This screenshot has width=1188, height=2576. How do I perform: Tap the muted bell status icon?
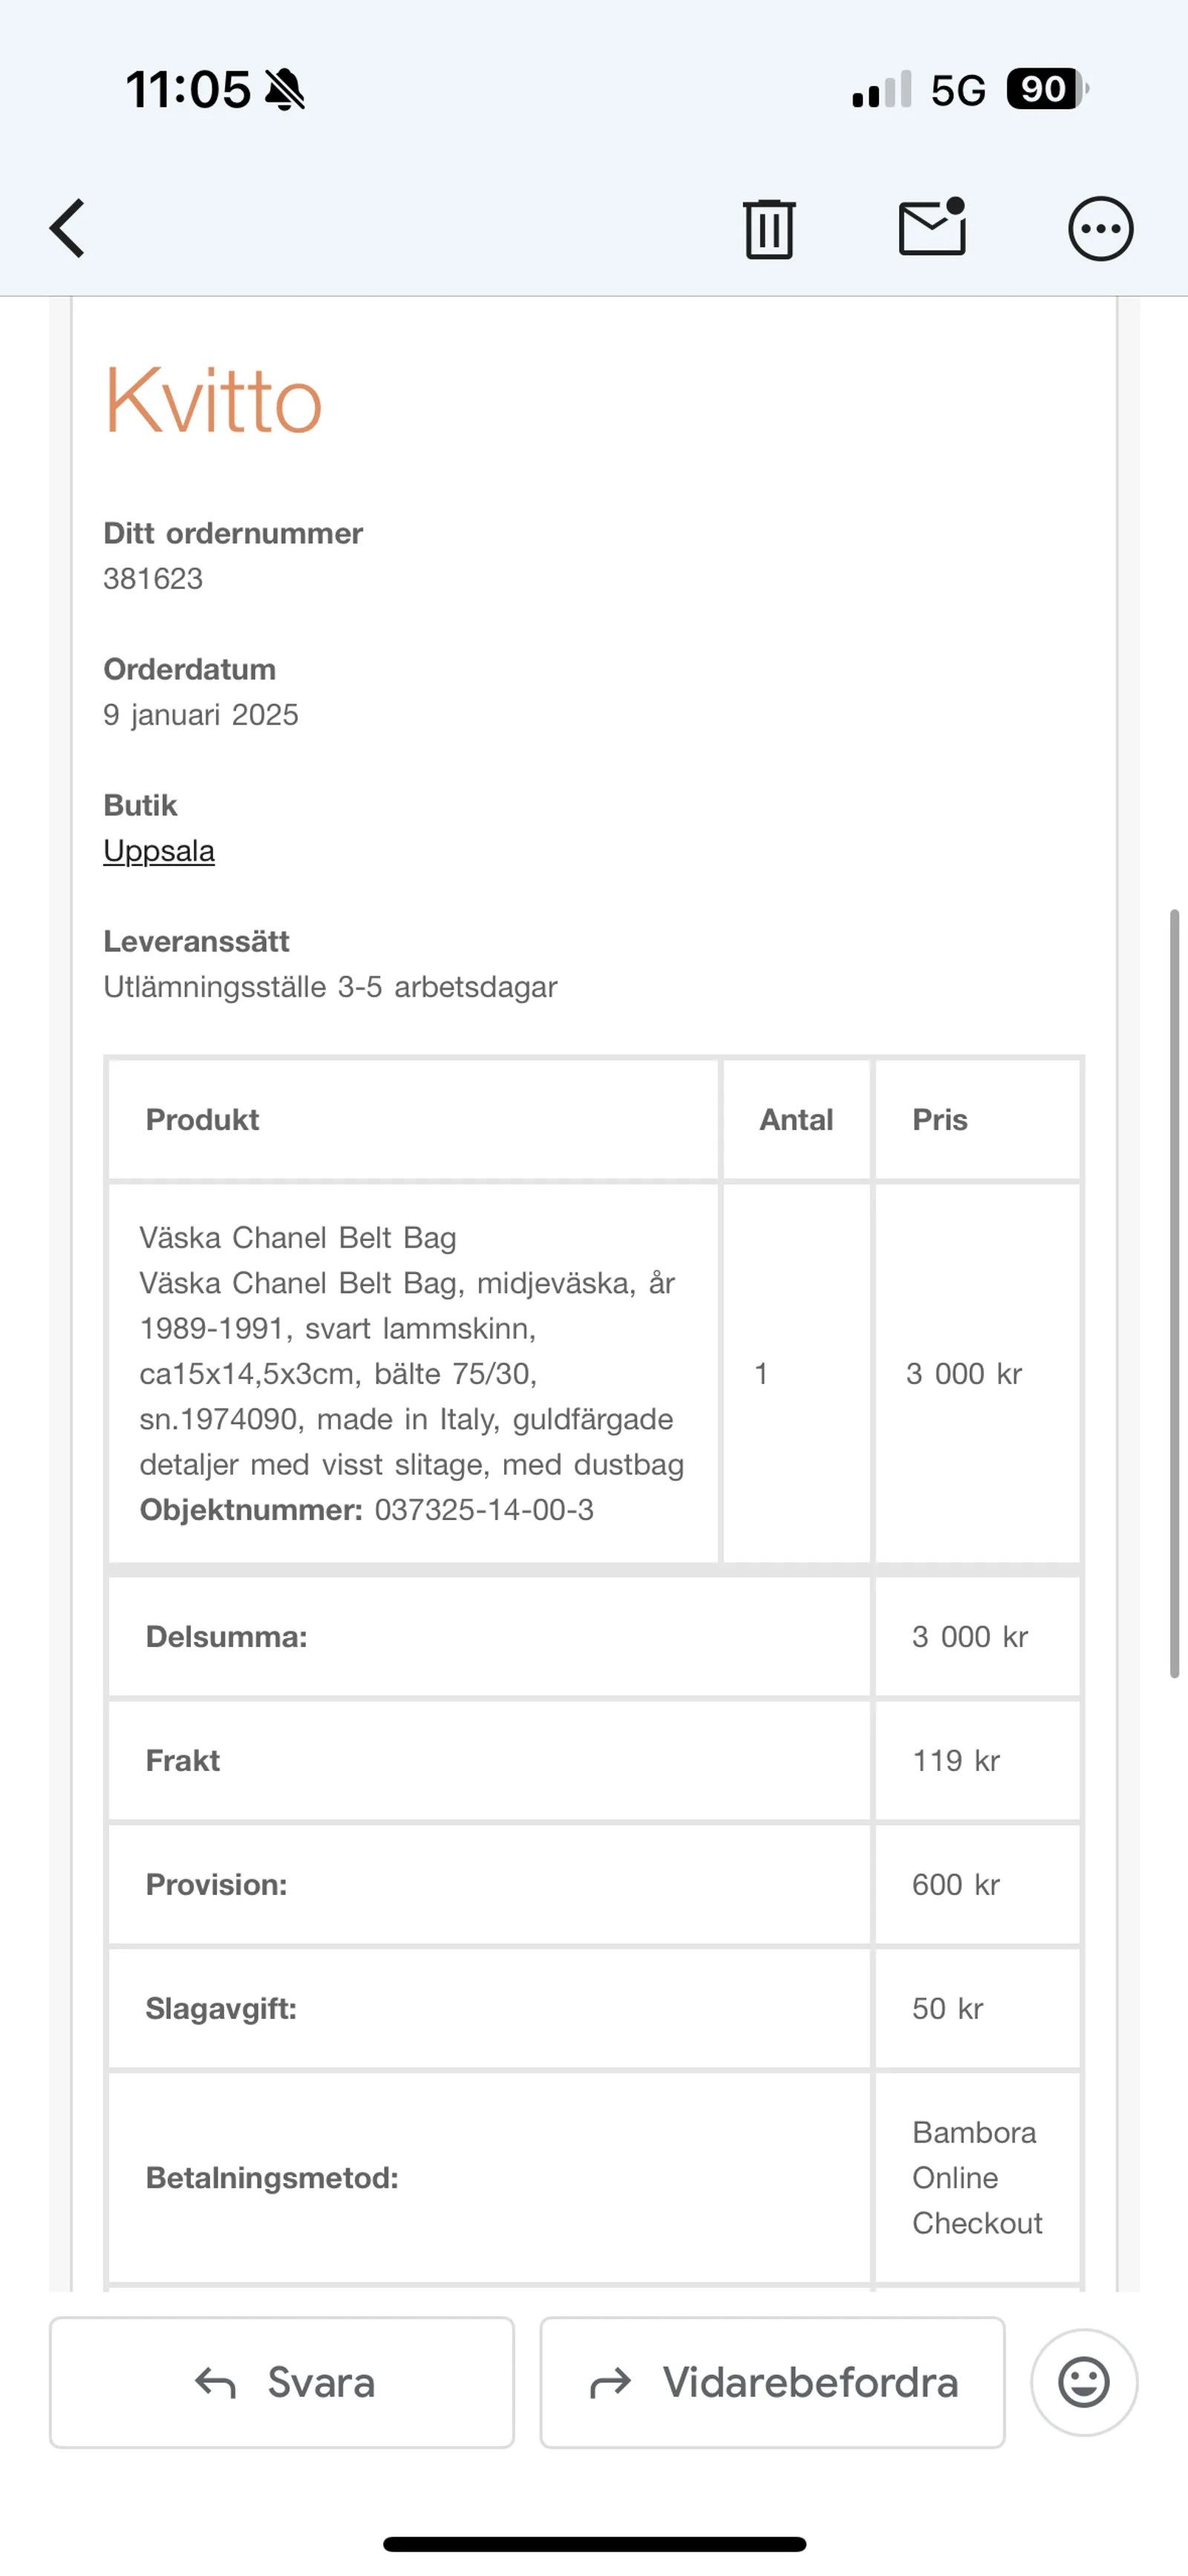tap(285, 90)
